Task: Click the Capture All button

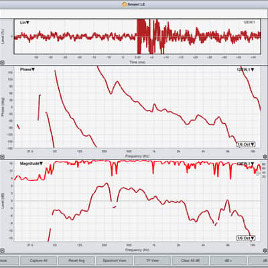Action: [x=39, y=261]
